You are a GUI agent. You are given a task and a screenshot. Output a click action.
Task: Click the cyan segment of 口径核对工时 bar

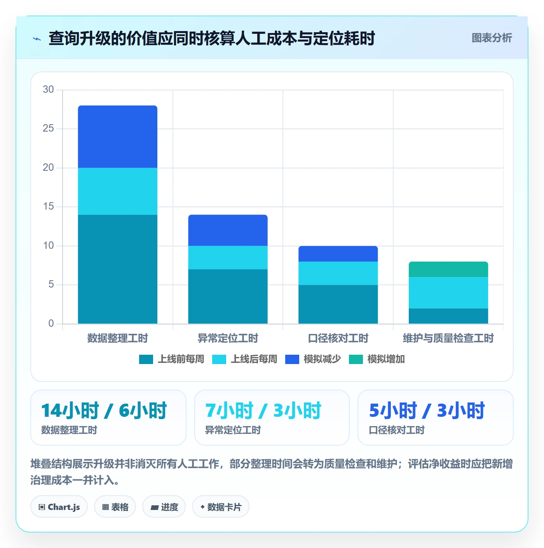pyautogui.click(x=338, y=273)
